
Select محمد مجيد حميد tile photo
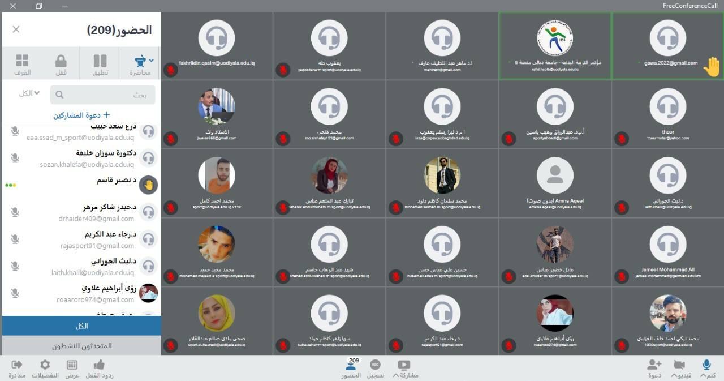click(217, 245)
